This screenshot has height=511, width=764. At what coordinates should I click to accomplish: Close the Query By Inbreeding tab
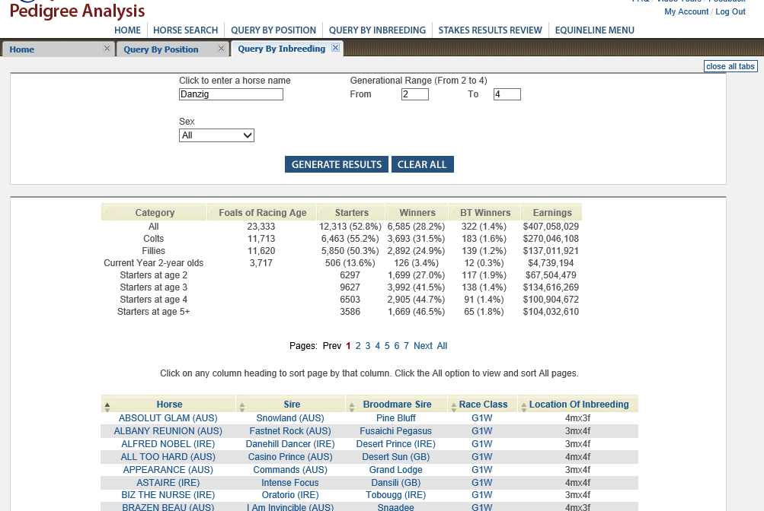[x=335, y=48]
